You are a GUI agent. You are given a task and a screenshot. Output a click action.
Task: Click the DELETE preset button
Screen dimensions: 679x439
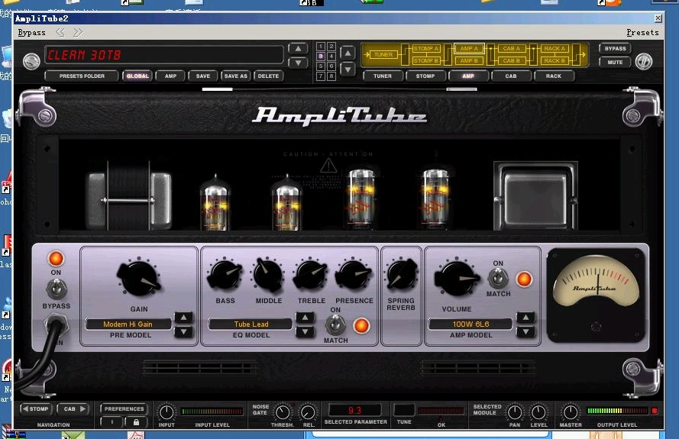[269, 76]
